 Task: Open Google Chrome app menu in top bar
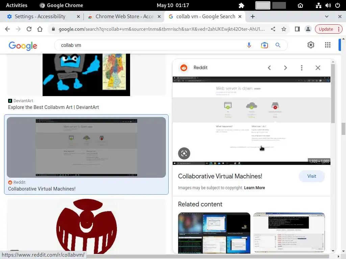point(61,5)
